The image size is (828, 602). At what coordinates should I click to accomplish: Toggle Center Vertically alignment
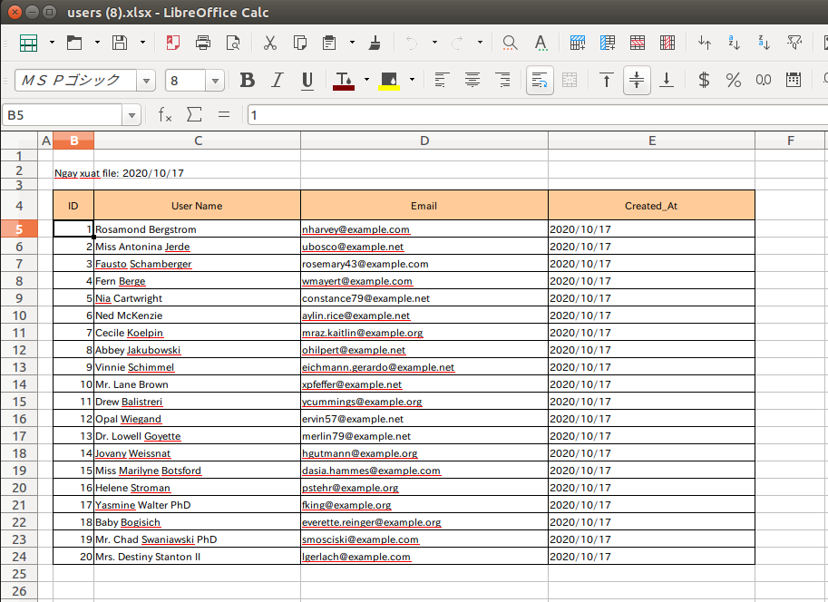pyautogui.click(x=637, y=81)
